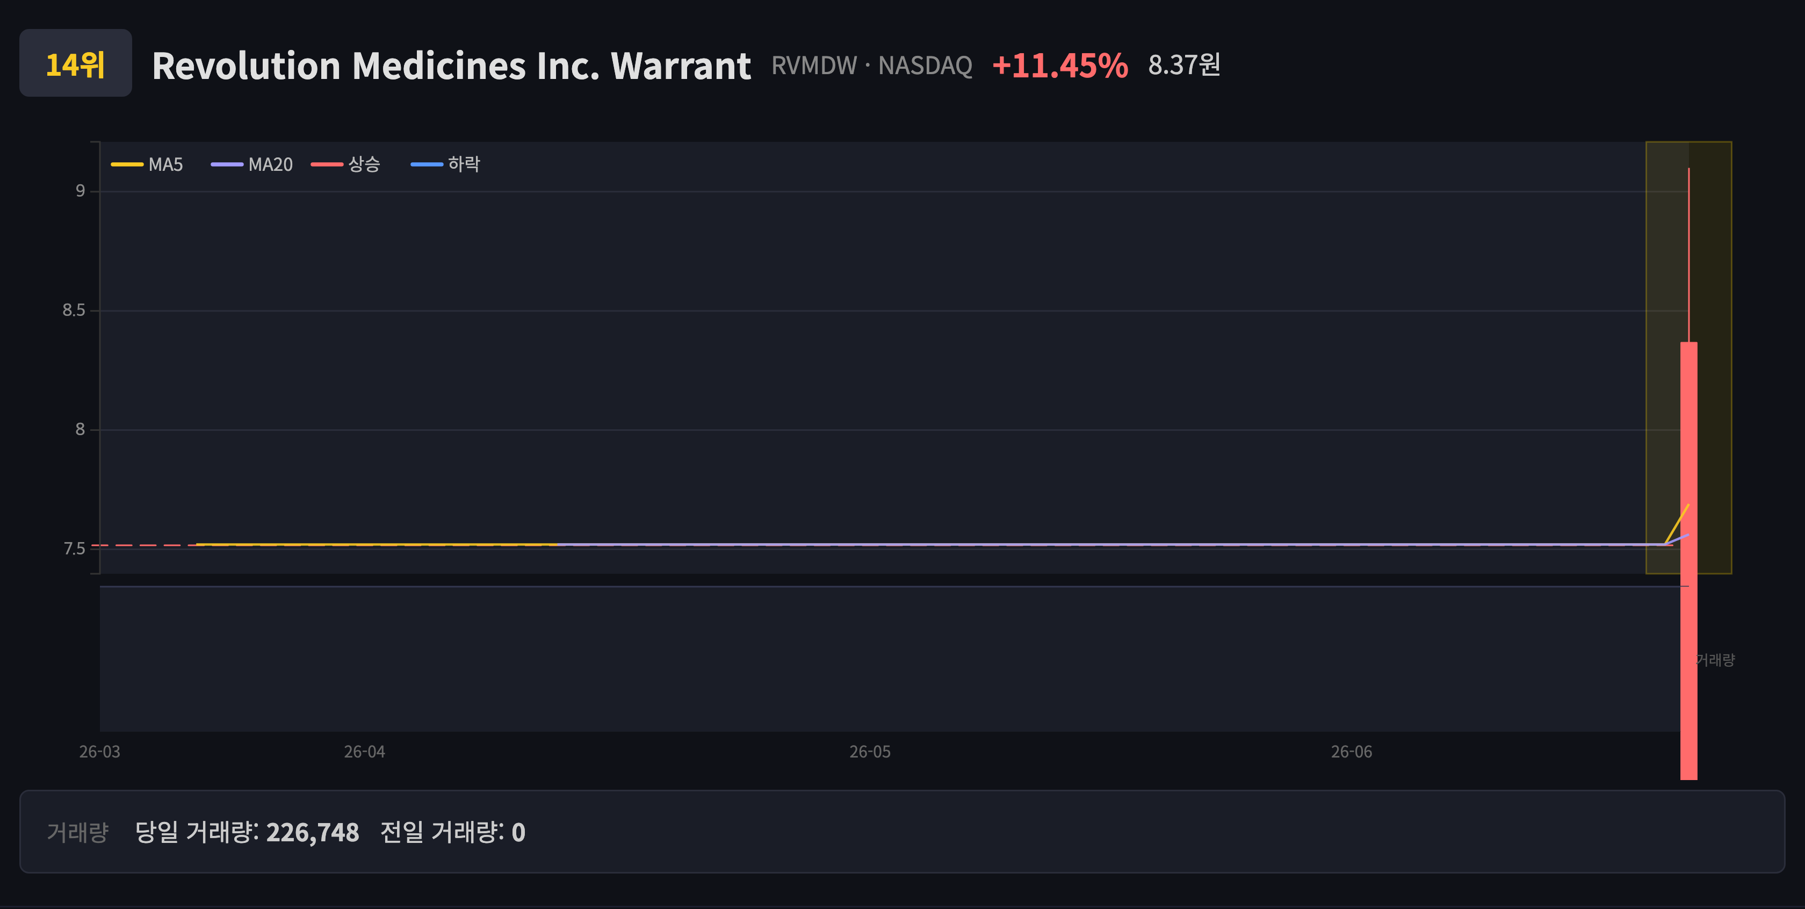Screen dimensions: 1805x909
Task: Click the candlestick's upper wick
Action: [x=1688, y=255]
